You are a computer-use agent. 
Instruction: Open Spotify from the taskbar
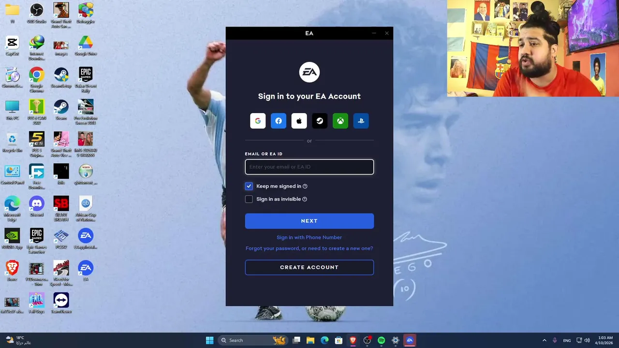point(381,340)
